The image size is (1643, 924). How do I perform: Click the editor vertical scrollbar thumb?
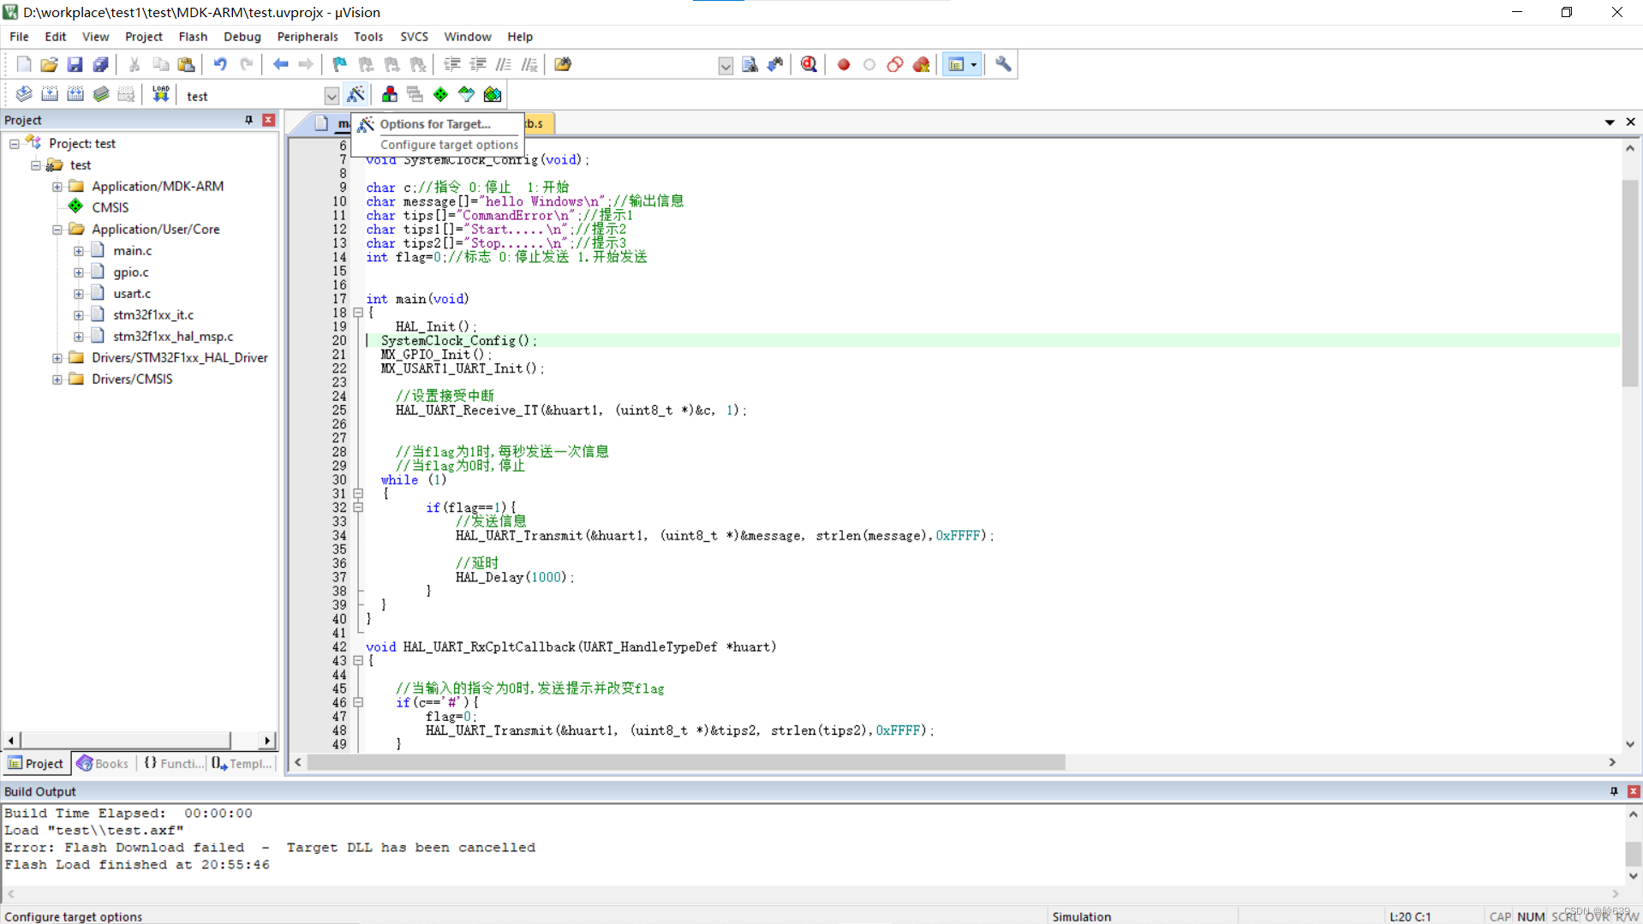[x=1629, y=283]
